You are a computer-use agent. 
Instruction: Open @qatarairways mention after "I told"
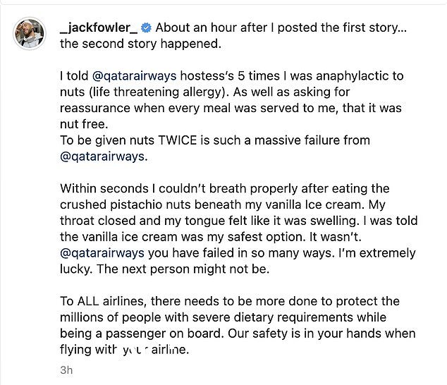click(x=134, y=76)
